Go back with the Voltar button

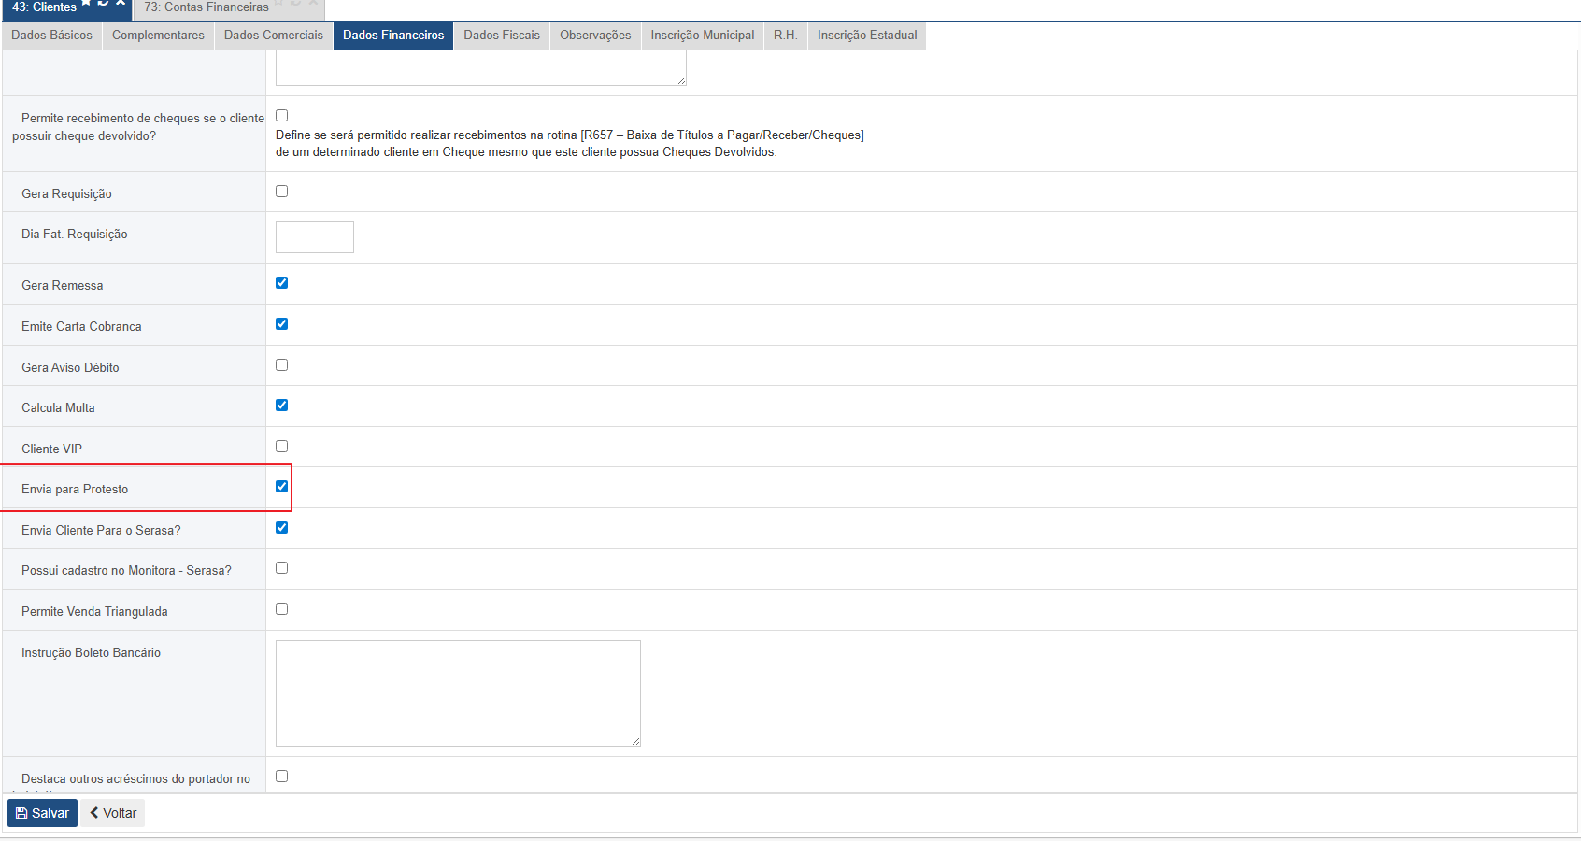pos(113,813)
